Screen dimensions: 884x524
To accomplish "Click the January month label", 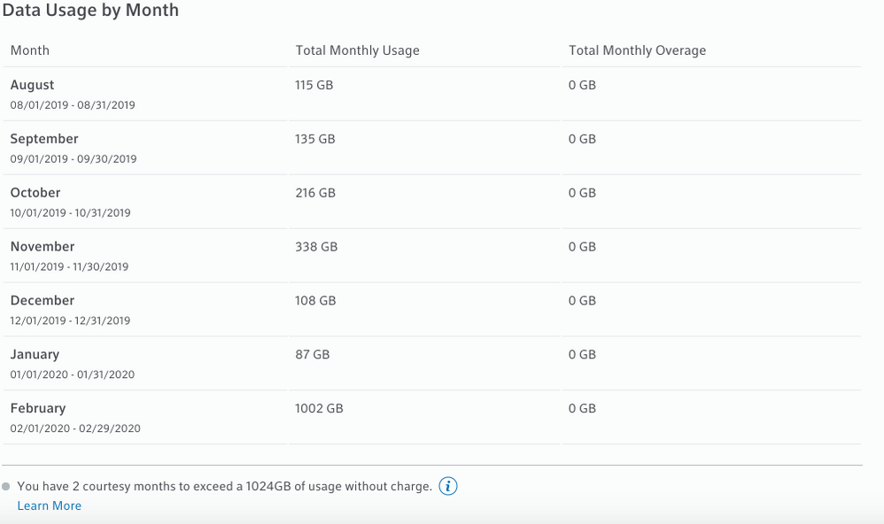I will tap(35, 355).
